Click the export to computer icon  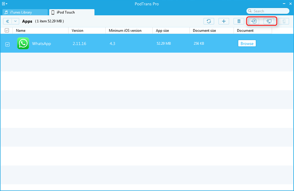point(269,21)
